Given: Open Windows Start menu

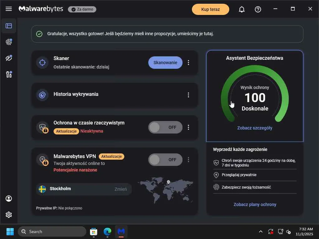Looking at the screenshot, I should click(x=10, y=232).
